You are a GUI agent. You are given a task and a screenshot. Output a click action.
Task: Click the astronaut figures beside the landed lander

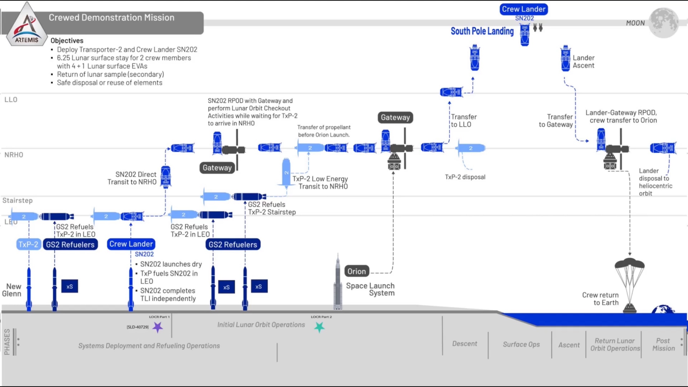[x=538, y=27]
